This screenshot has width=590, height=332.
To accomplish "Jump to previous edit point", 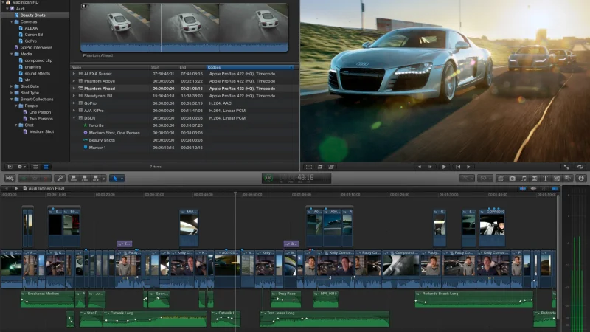I will point(458,167).
